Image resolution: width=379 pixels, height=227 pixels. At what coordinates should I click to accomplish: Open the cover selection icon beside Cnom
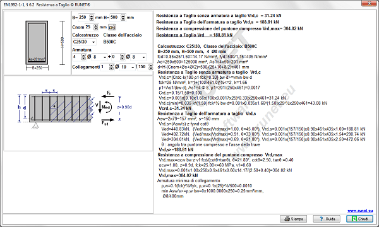(x=112, y=27)
